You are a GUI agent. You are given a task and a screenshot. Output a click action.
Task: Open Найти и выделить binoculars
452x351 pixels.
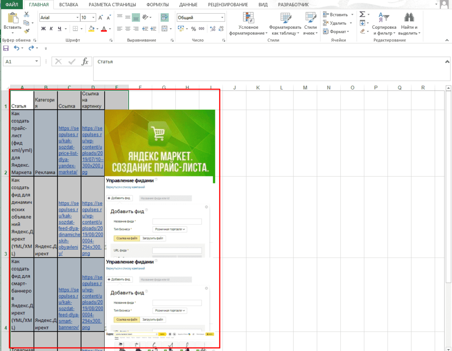(409, 24)
